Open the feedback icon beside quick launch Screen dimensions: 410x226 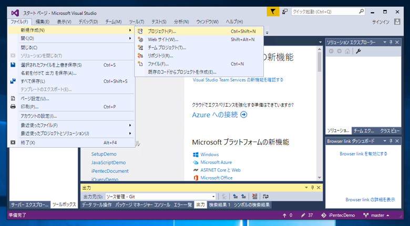point(285,12)
